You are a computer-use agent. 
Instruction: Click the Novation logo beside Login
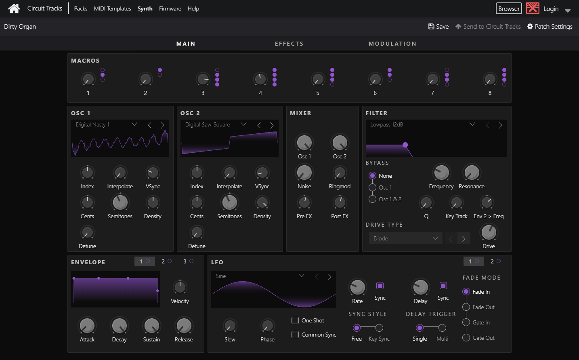click(x=532, y=8)
